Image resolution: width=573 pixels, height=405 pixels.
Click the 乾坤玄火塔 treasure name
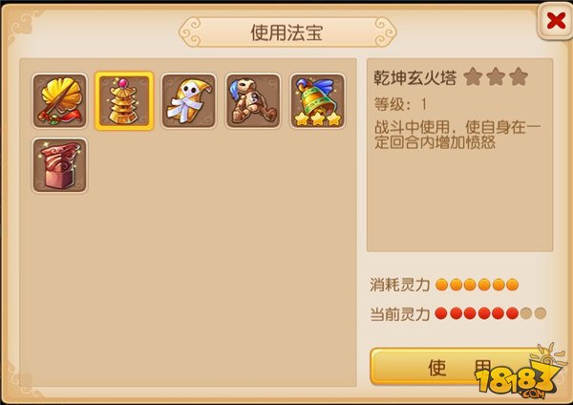click(415, 77)
